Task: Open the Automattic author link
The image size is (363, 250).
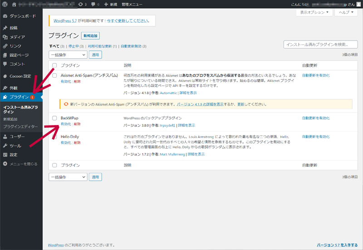Action: [168, 93]
